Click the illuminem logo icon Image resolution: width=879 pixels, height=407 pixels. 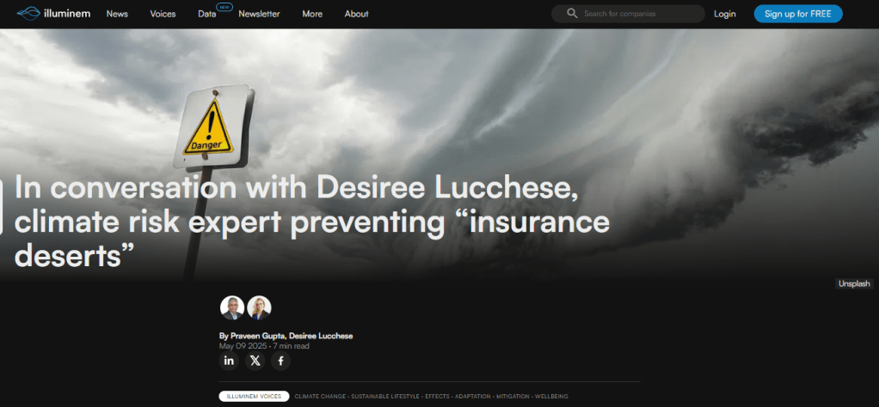pos(28,13)
